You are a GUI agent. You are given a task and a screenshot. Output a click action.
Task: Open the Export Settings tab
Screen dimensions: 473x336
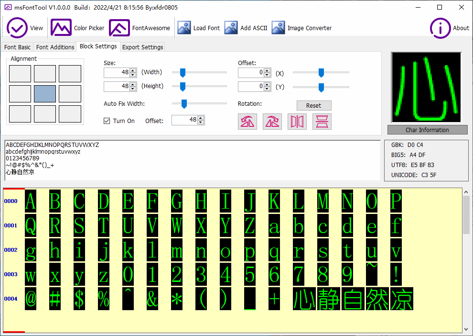pos(143,47)
